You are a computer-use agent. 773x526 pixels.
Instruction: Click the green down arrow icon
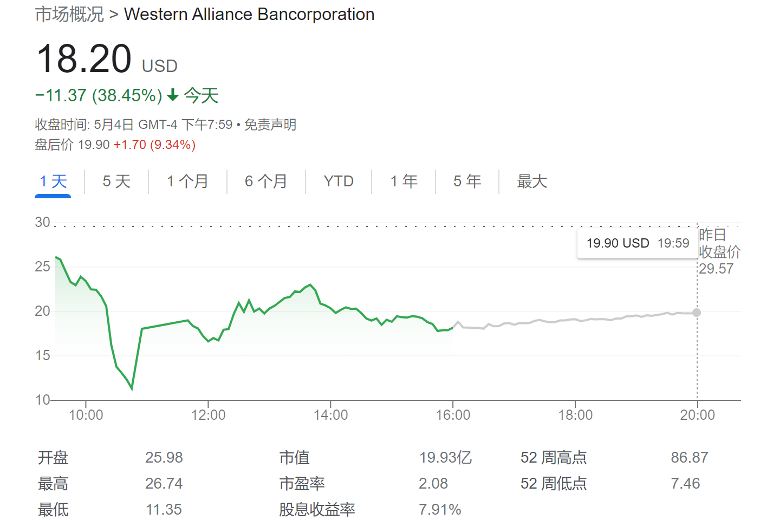tap(173, 96)
